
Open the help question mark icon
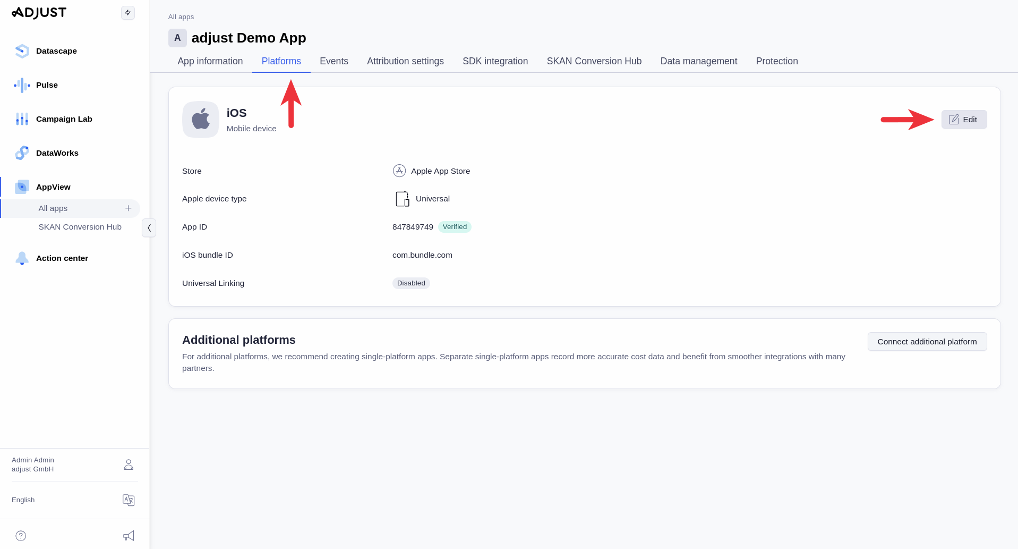(x=21, y=536)
